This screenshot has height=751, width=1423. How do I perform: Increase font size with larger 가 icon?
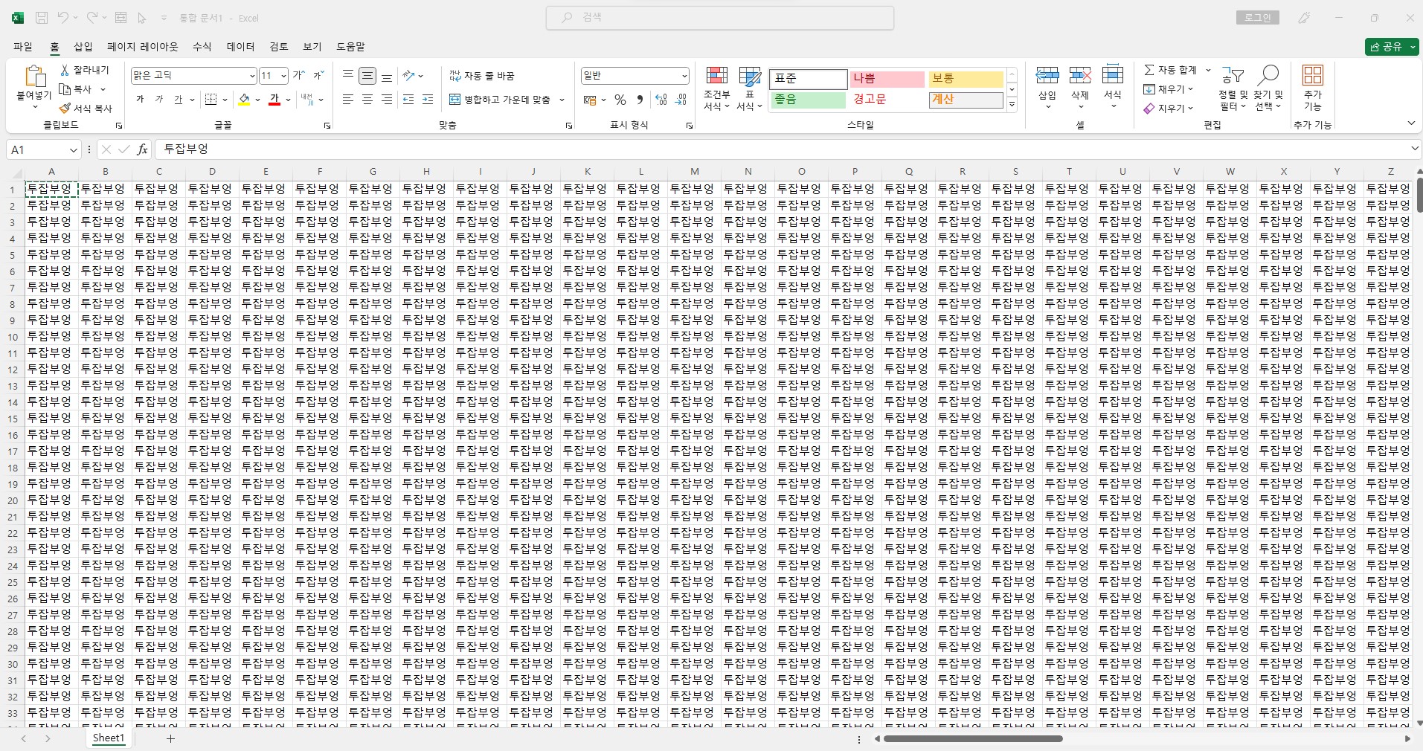298,75
